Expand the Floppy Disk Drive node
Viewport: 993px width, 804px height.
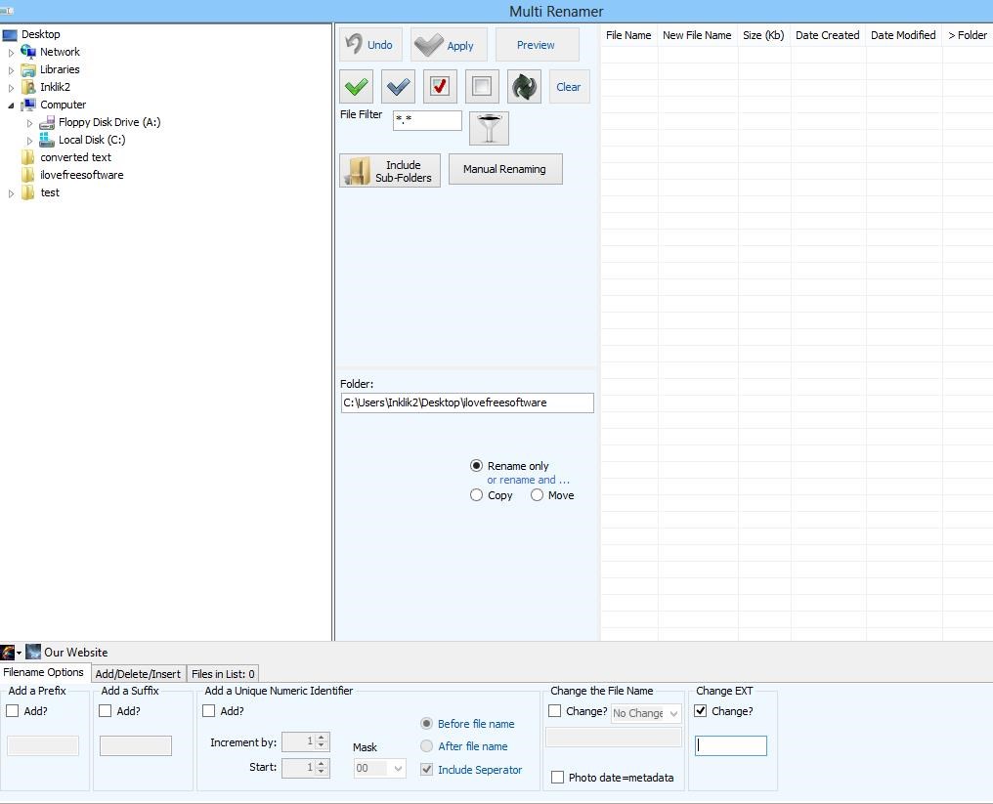pos(29,123)
